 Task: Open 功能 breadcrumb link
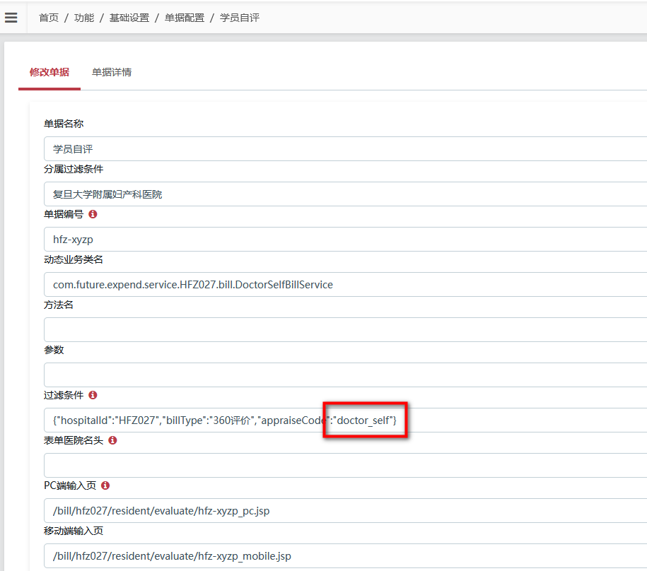(84, 18)
